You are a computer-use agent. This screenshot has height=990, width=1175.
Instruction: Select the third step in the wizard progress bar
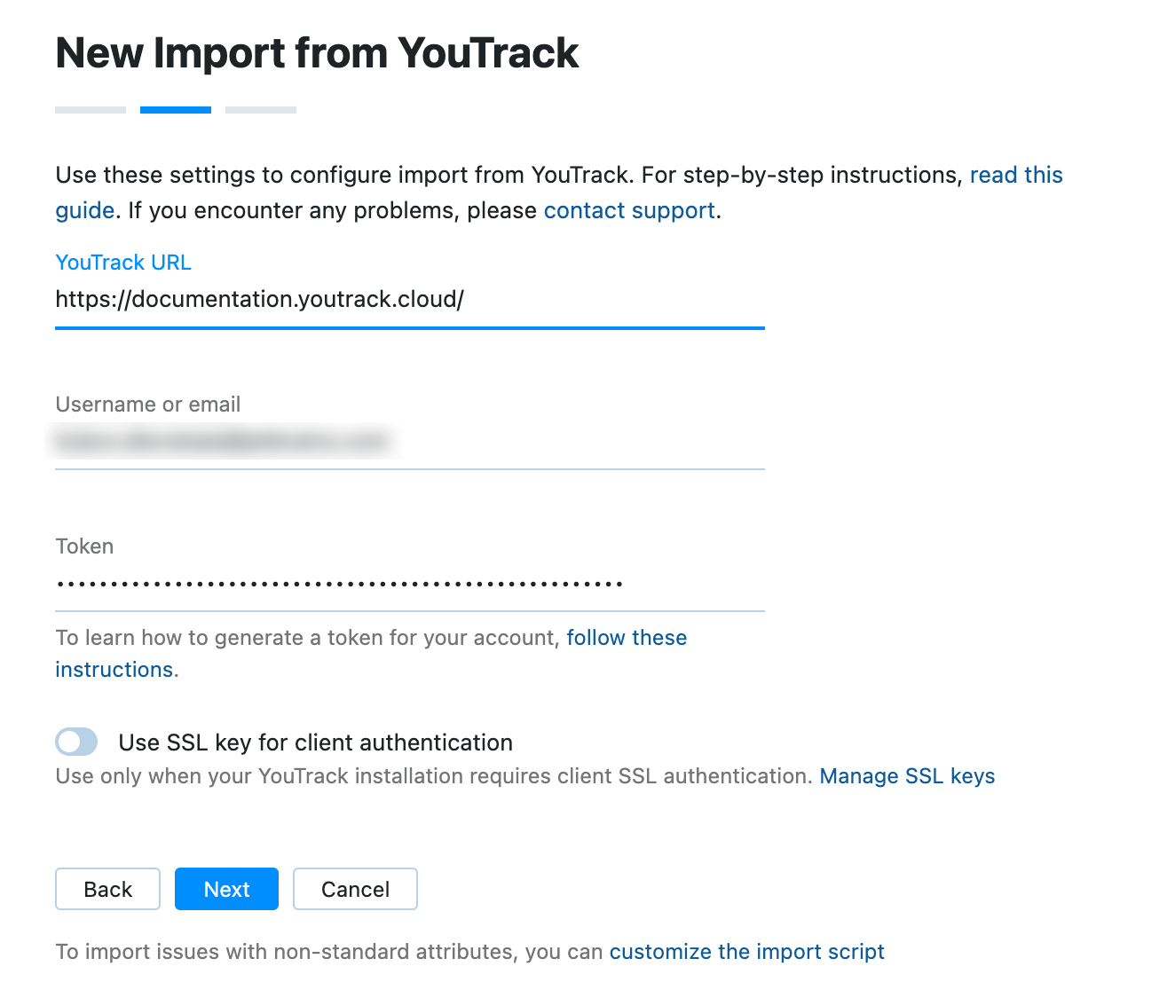pyautogui.click(x=260, y=109)
